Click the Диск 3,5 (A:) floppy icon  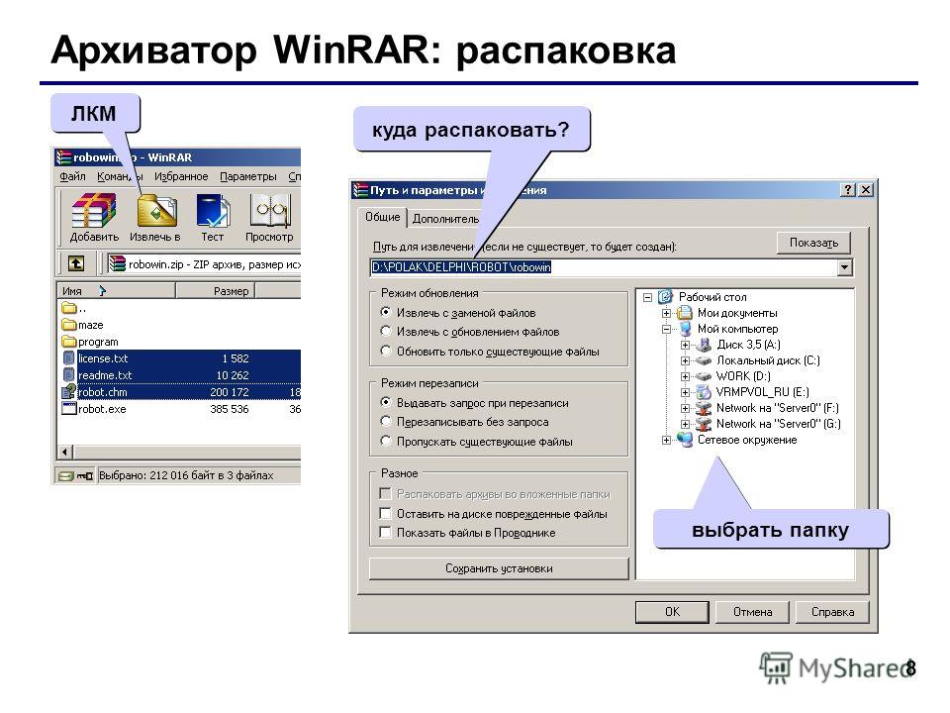(x=704, y=345)
